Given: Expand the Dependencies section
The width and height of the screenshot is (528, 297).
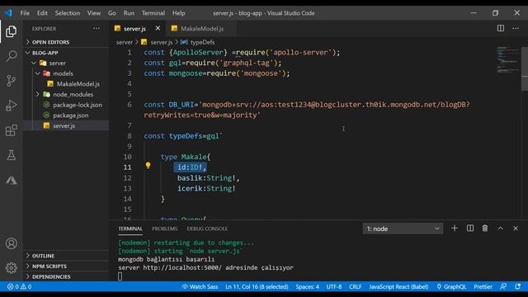Looking at the screenshot, I should [x=51, y=276].
